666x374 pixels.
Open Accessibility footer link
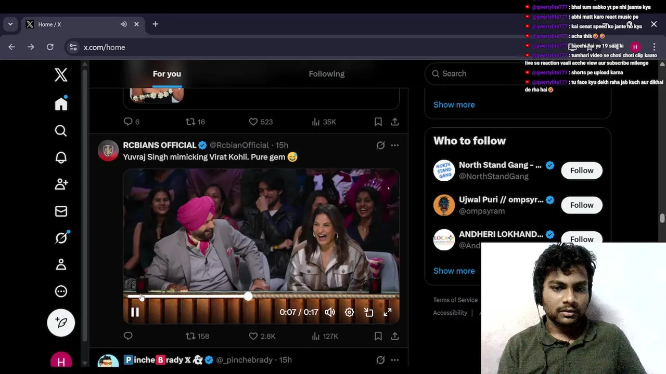[x=450, y=313]
